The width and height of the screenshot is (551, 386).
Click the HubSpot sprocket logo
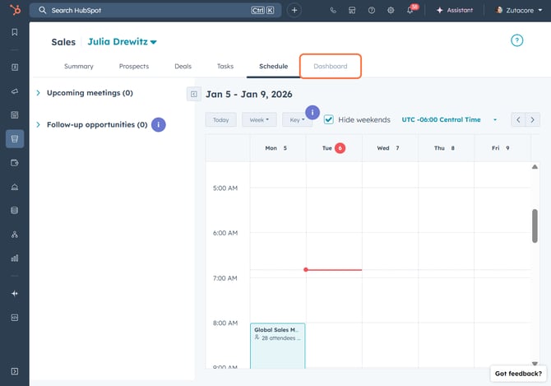pos(14,10)
